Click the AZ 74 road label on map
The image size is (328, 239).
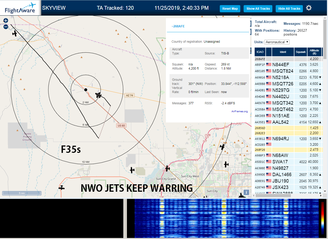click(x=130, y=95)
